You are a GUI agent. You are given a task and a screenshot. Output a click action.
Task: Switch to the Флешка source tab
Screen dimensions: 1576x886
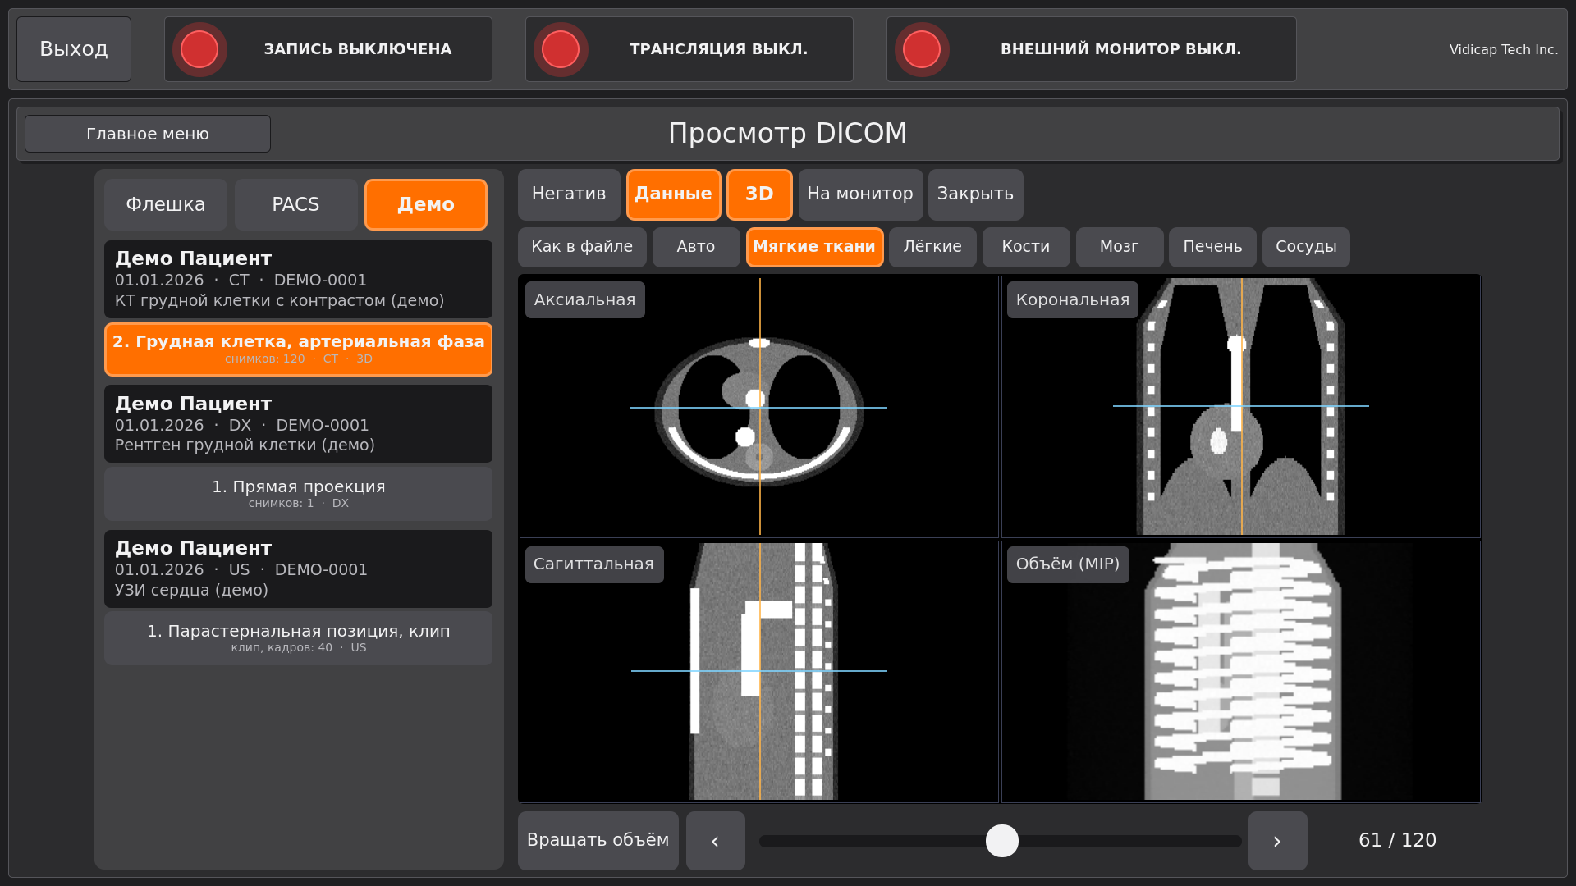[166, 204]
